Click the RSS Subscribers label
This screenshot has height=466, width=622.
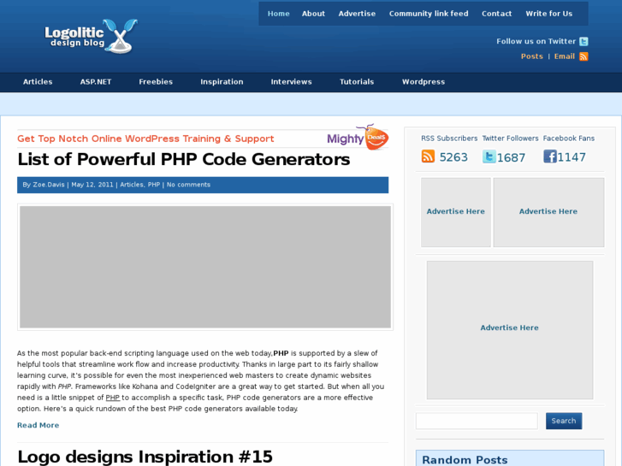449,139
